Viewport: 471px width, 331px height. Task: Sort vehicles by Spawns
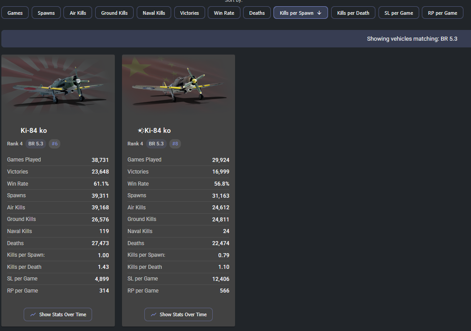(46, 13)
